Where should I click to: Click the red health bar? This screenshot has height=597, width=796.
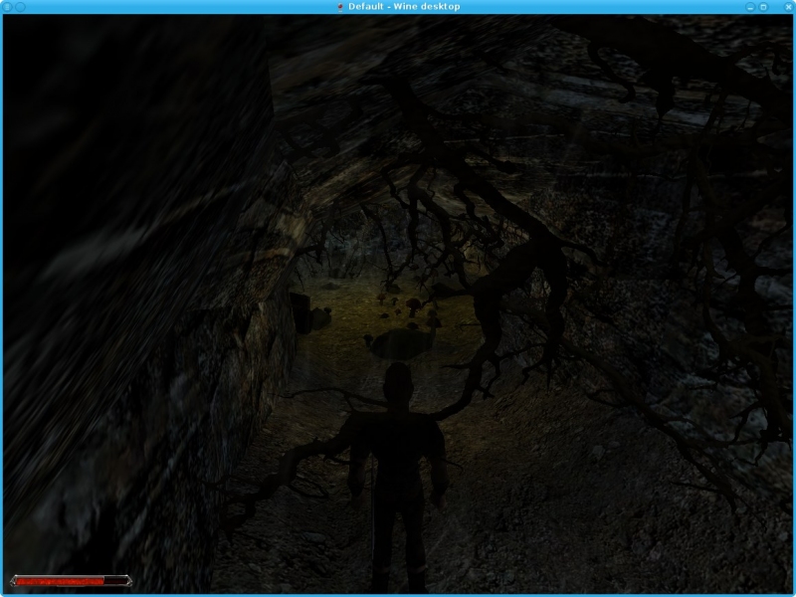[71, 581]
